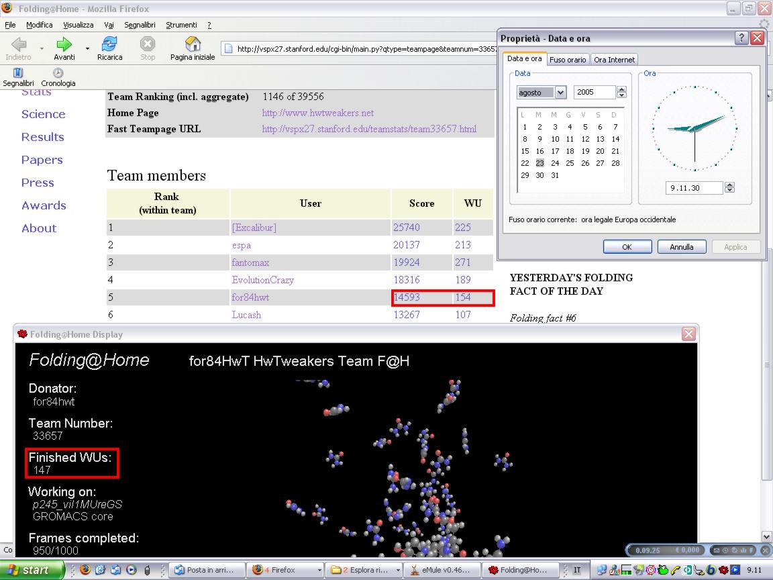Open the About sidebar link

click(x=39, y=228)
